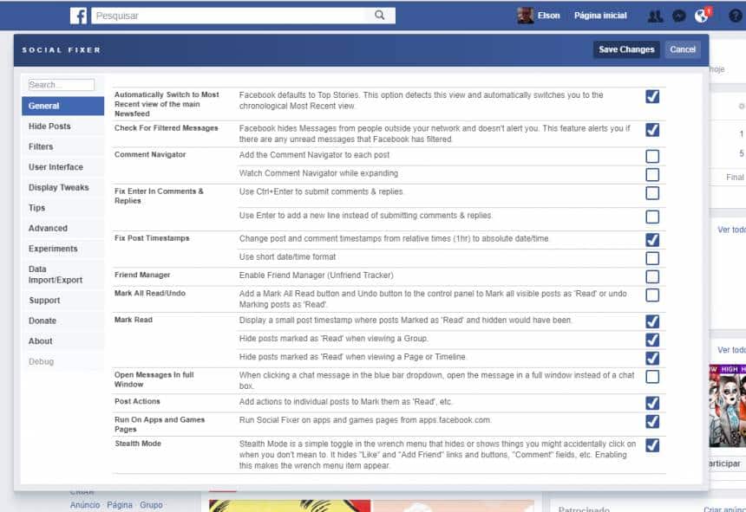Click the Grupo link on the Facebook page

[x=151, y=505]
